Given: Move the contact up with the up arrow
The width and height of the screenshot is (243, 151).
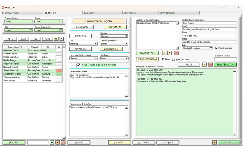Looking at the screenshot, I should [x=164, y=53].
